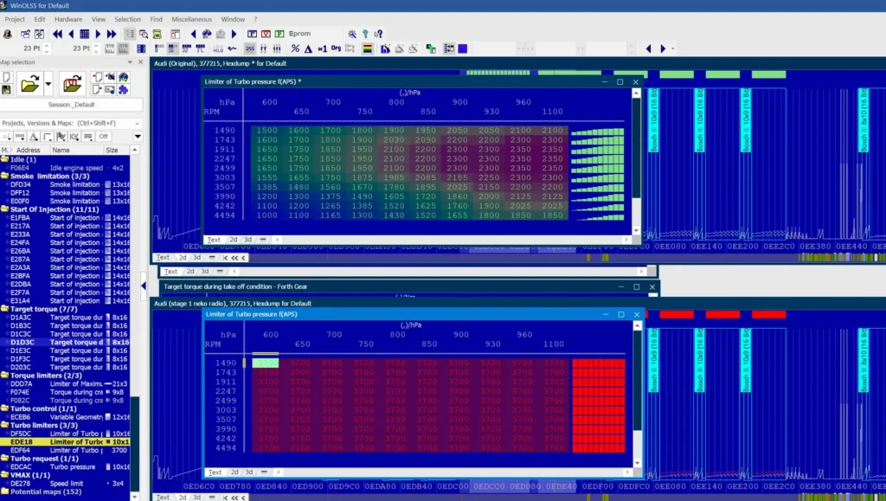
Task: Click the floppy disk save icon
Action: point(6,90)
